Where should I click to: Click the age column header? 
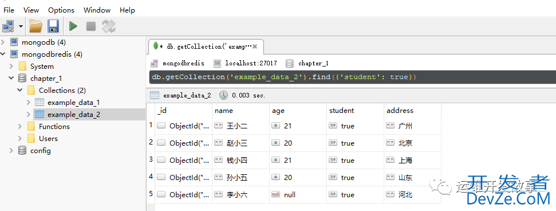[298, 111]
